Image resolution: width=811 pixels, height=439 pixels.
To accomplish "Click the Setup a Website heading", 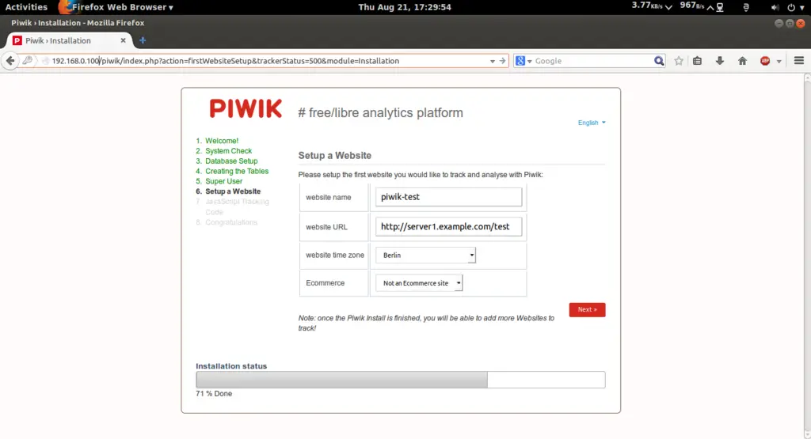I will [x=335, y=156].
